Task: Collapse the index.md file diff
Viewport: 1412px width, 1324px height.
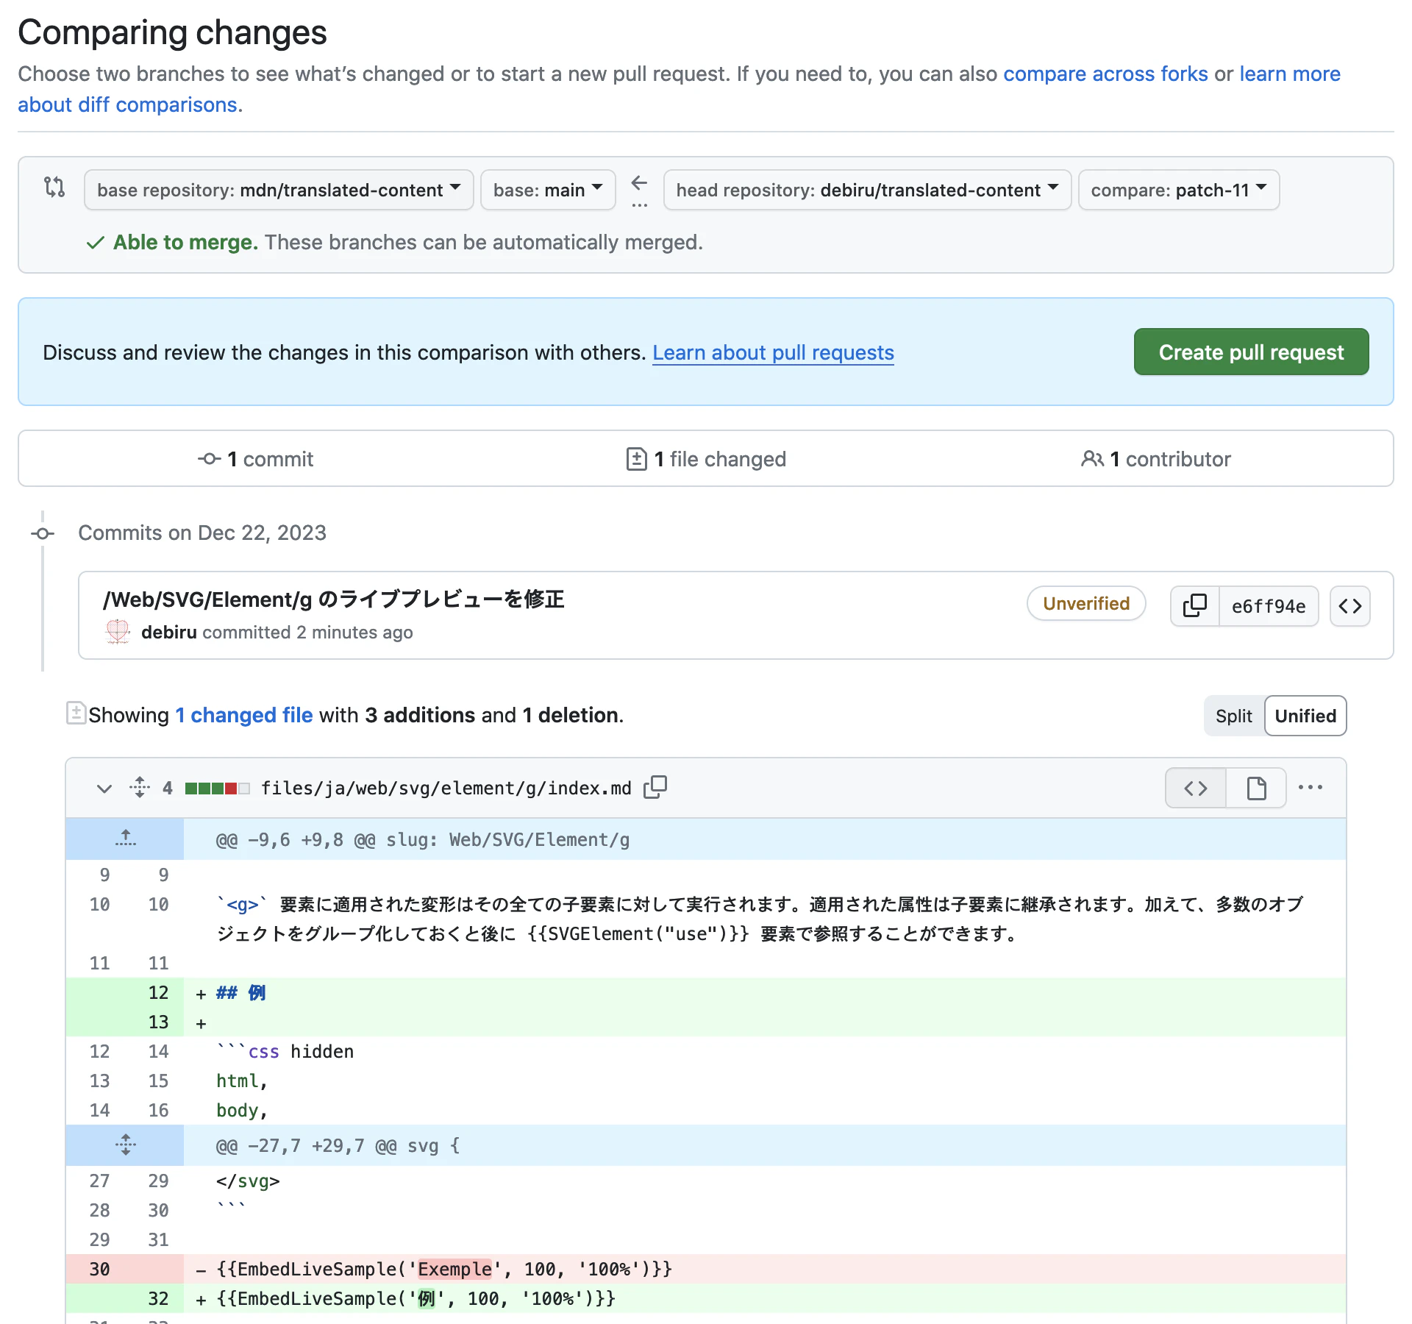Action: coord(104,788)
